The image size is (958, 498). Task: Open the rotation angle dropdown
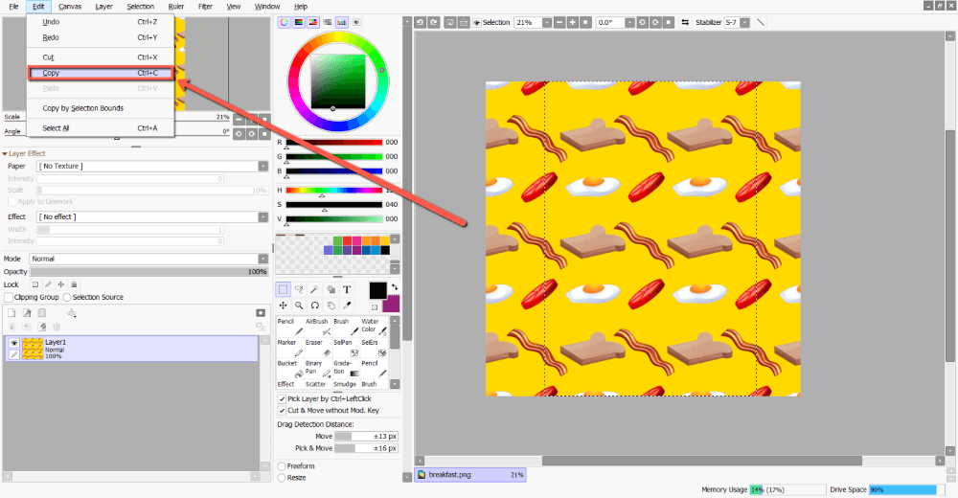(x=629, y=23)
